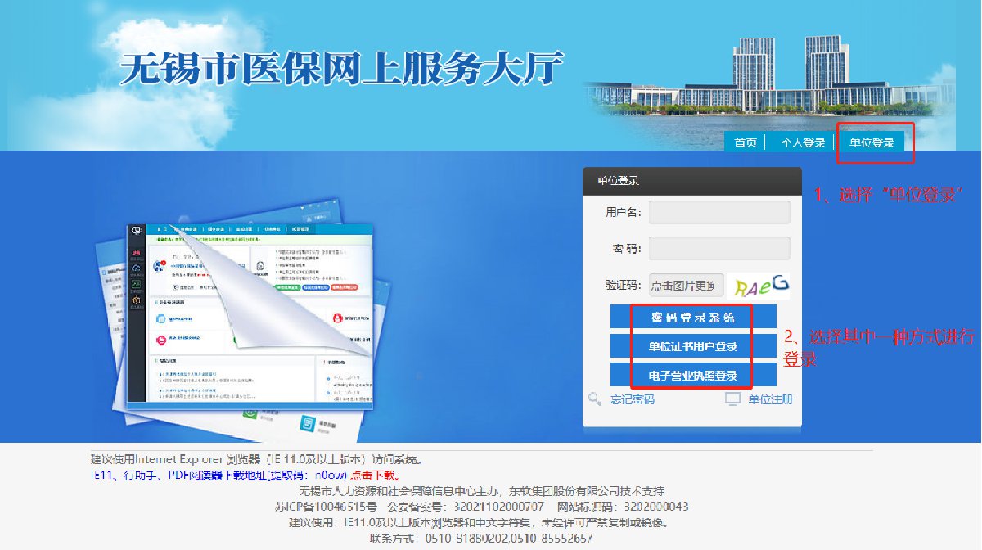
Task: Focus the 用户名 input field
Action: click(x=718, y=212)
